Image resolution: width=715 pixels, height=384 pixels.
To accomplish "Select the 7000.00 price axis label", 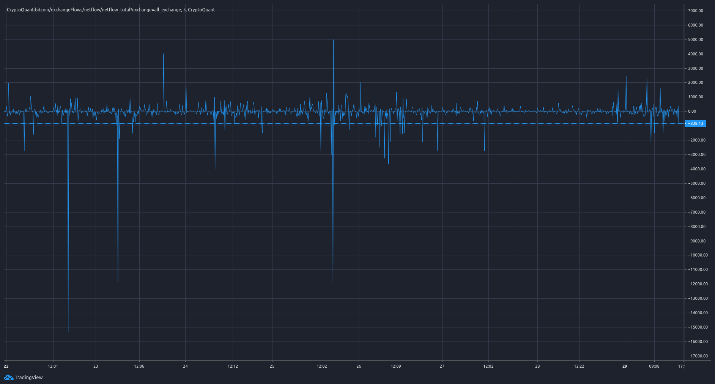I will (696, 10).
